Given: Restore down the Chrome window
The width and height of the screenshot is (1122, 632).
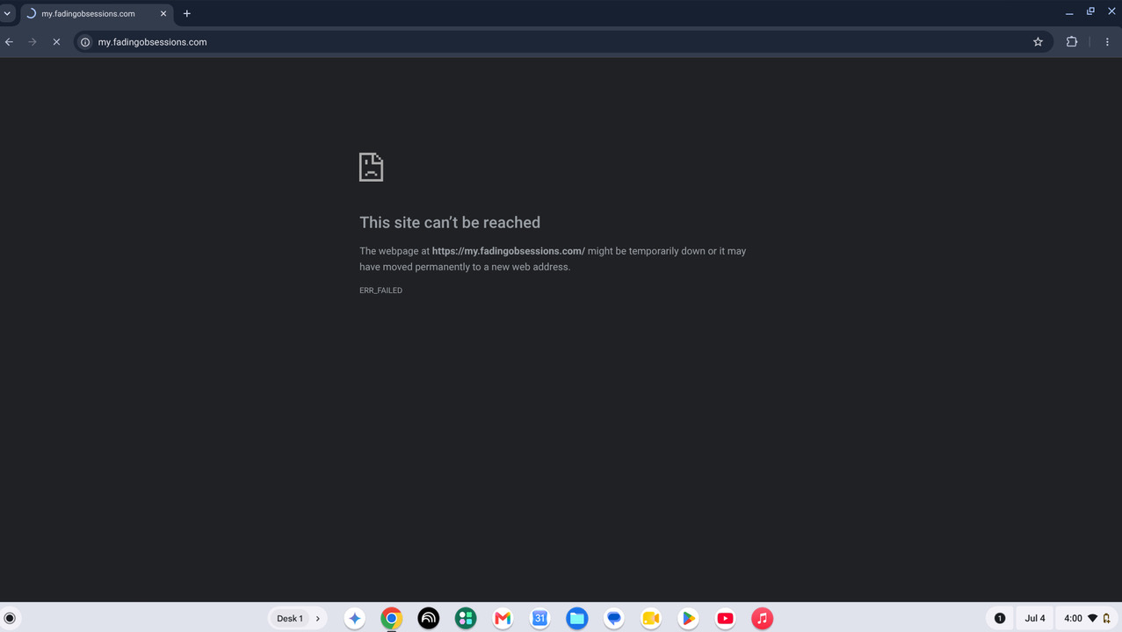Looking at the screenshot, I should pos(1090,12).
